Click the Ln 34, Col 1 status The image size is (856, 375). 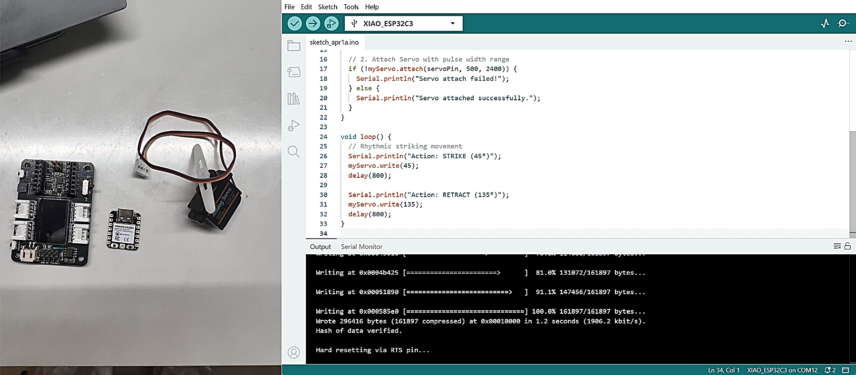click(x=724, y=370)
